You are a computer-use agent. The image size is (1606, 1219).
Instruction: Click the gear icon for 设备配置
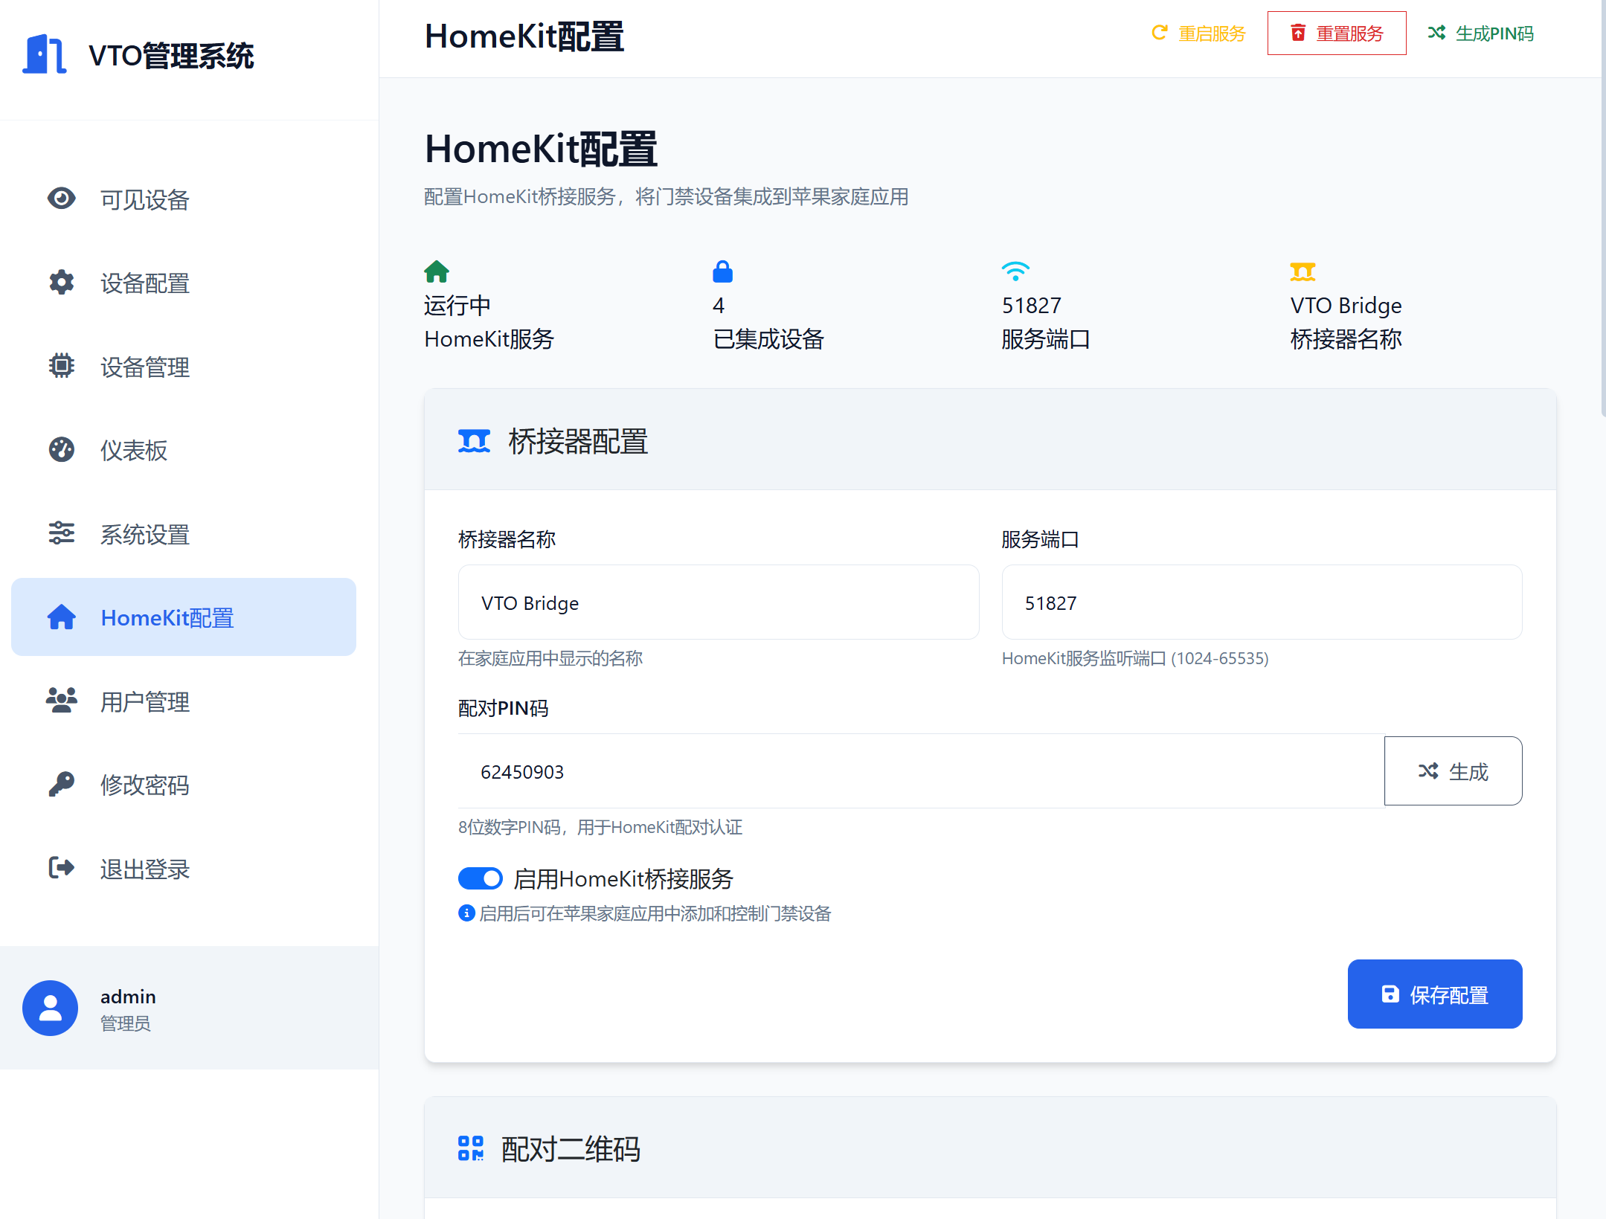[62, 283]
